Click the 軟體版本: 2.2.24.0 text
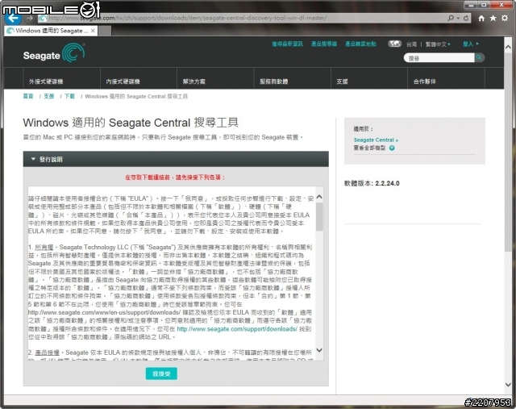This screenshot has width=516, height=409. [372, 183]
